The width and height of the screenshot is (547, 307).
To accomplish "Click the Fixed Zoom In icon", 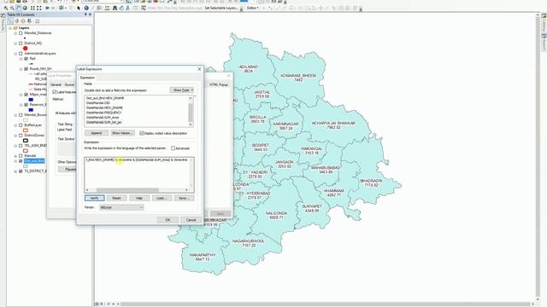I will 32,8.
